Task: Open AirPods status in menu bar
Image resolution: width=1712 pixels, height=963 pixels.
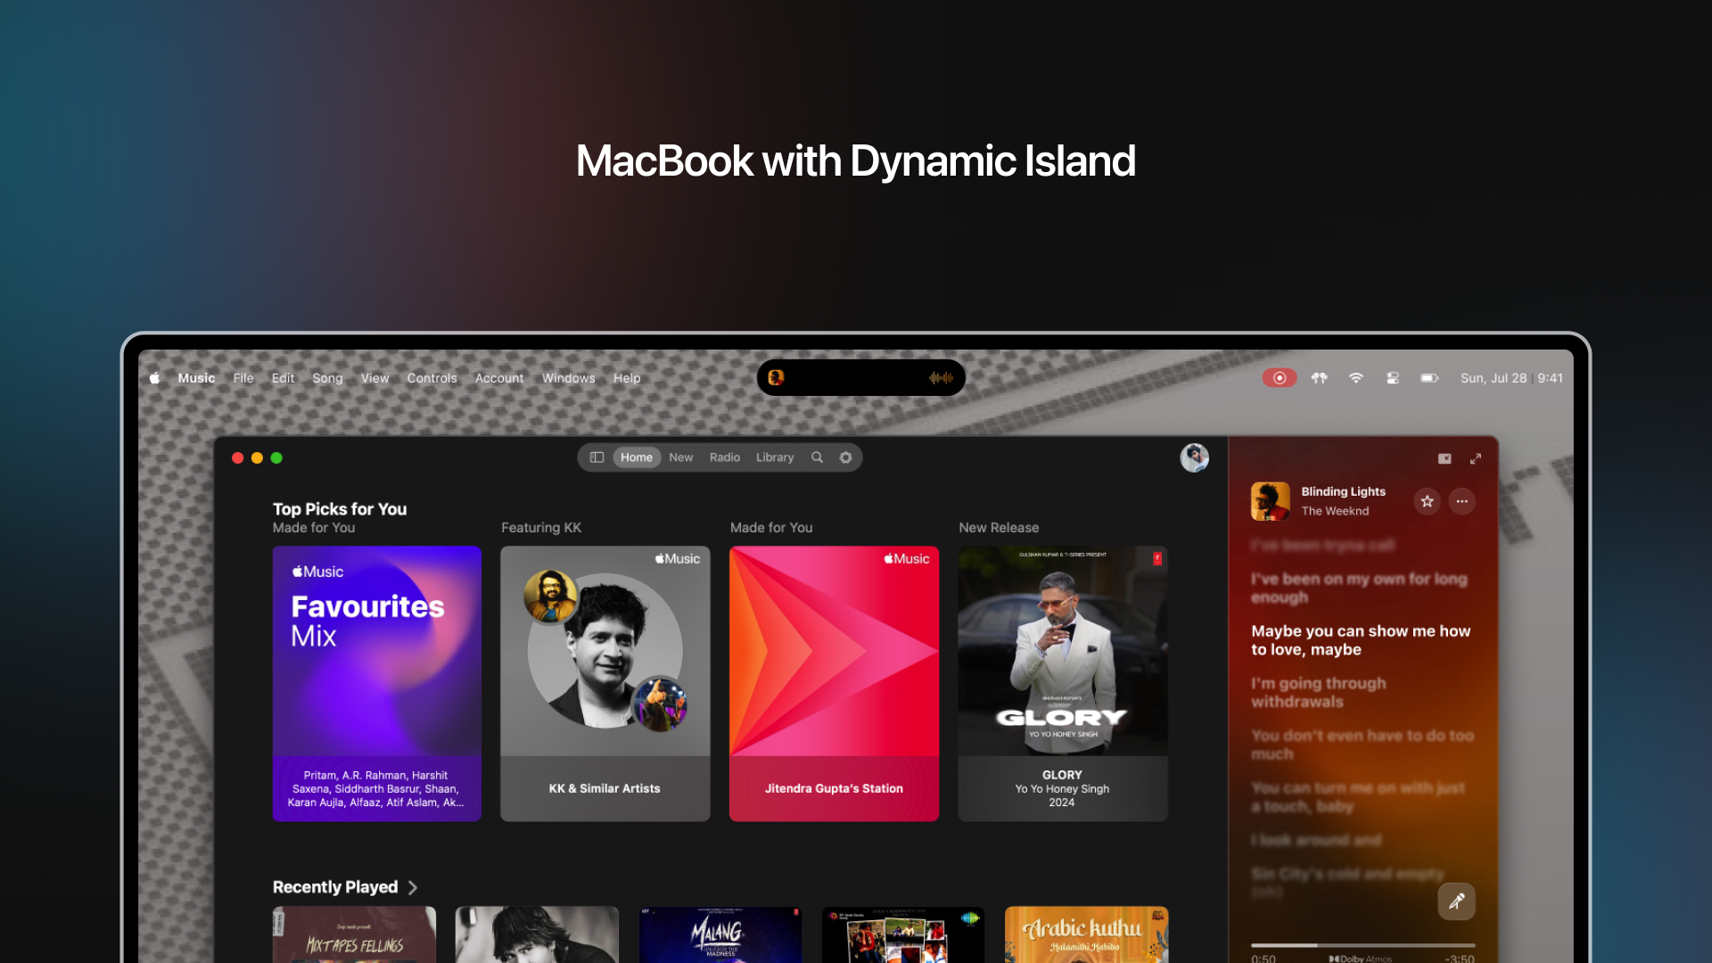Action: 1319,378
